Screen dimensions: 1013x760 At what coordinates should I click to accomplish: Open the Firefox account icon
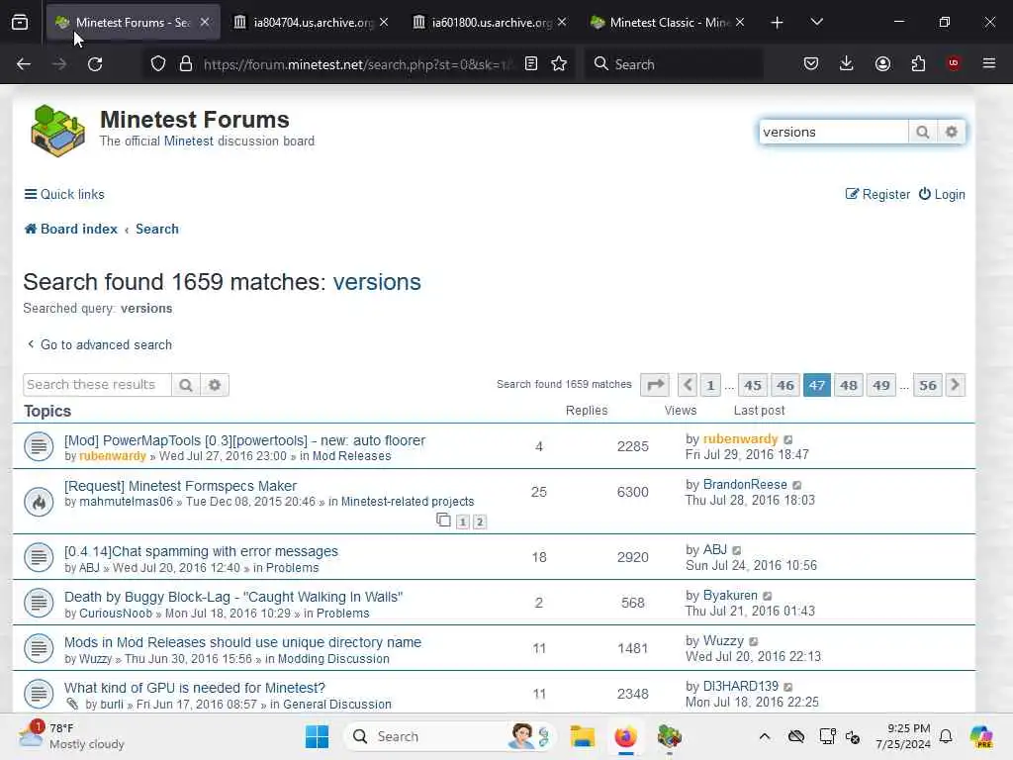[x=882, y=63]
